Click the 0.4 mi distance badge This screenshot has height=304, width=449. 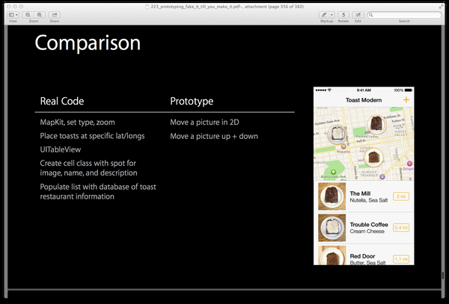pyautogui.click(x=401, y=228)
